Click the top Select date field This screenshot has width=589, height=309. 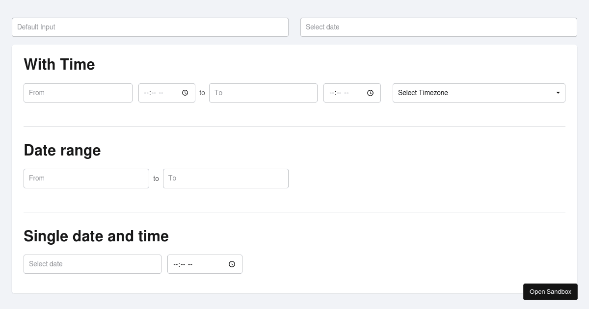(438, 27)
